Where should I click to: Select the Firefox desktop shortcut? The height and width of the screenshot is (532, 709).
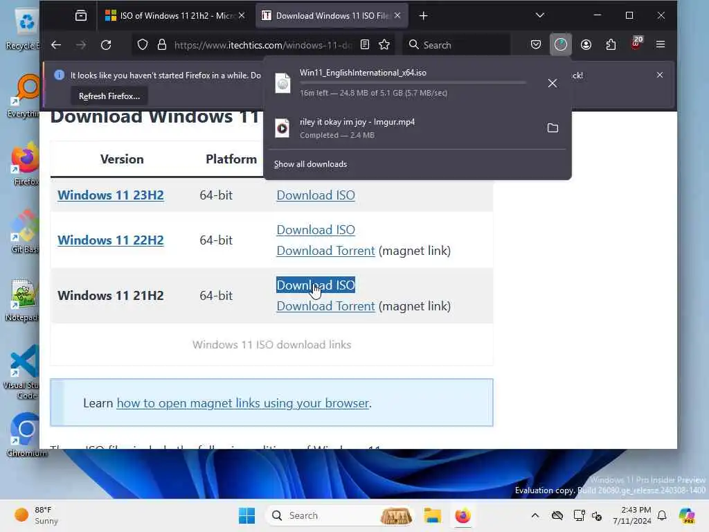[26, 163]
